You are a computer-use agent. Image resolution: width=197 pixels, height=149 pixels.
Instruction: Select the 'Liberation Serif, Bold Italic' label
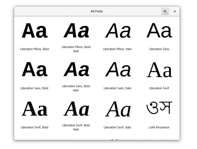click(x=76, y=127)
